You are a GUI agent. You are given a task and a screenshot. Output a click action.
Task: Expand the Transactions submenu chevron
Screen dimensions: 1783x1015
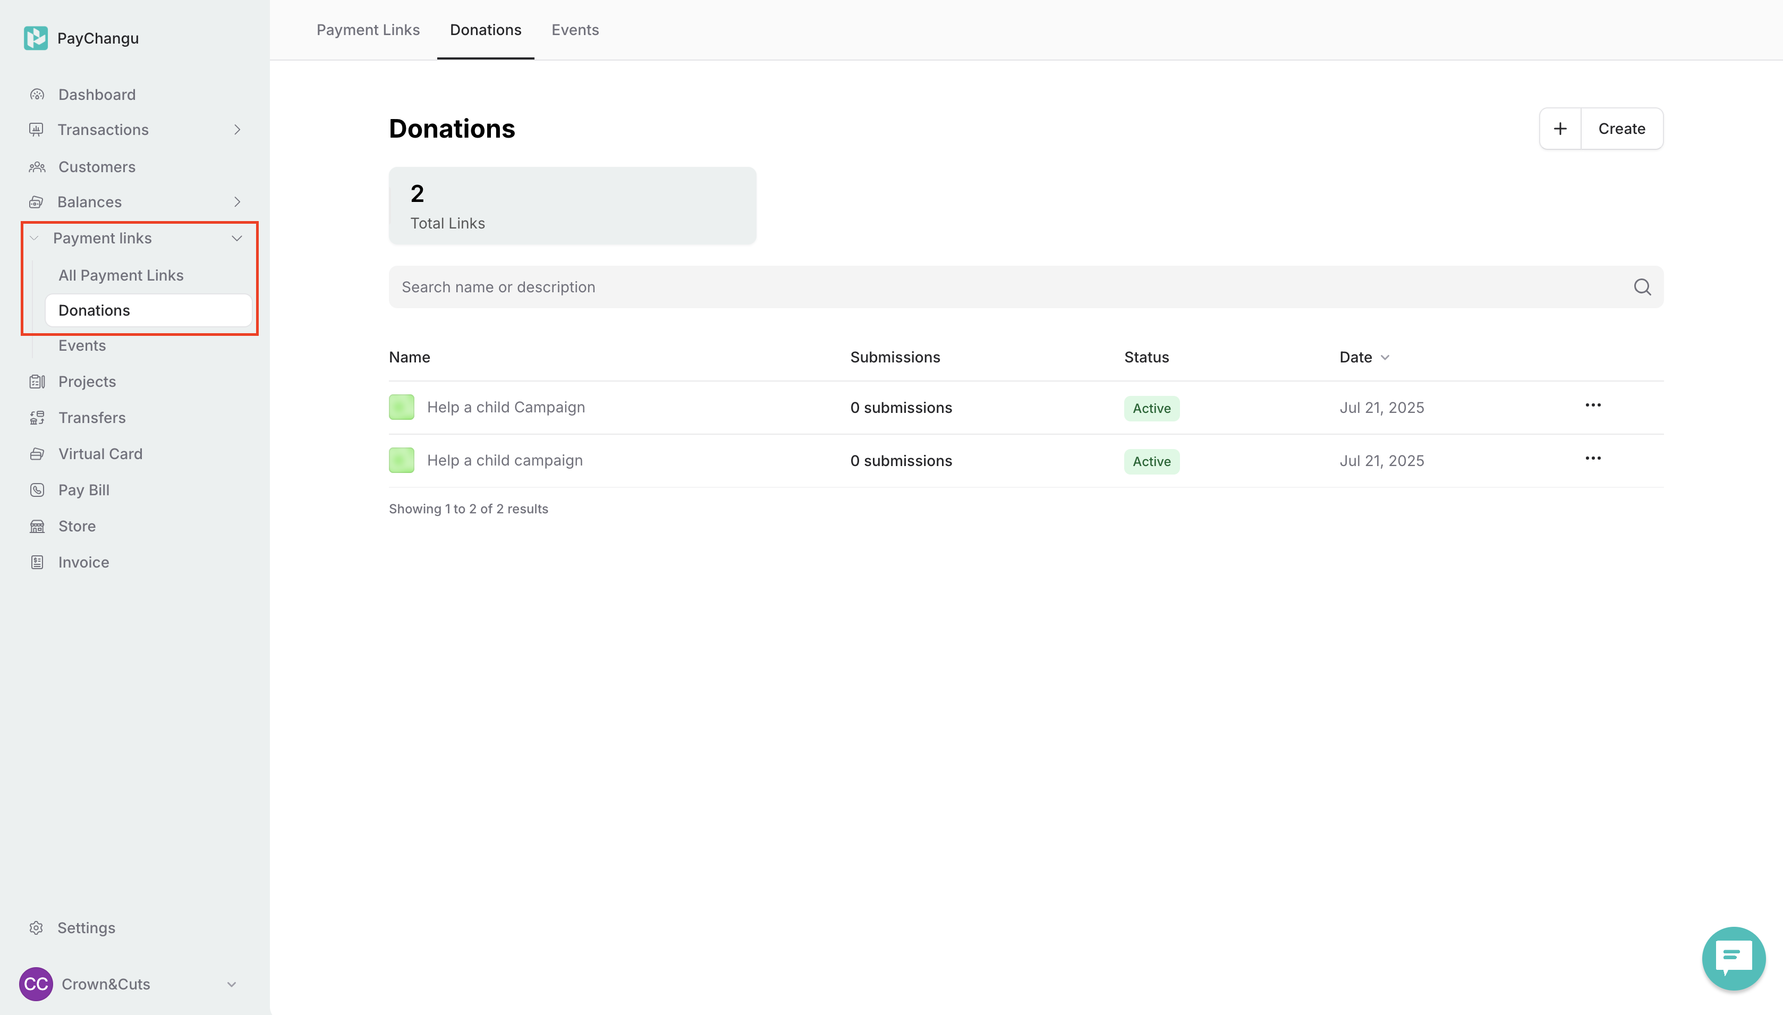(x=237, y=130)
